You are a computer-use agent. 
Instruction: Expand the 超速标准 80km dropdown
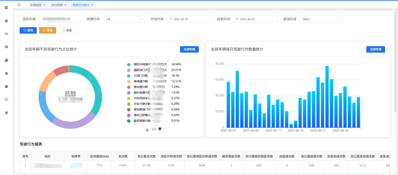click(x=320, y=19)
